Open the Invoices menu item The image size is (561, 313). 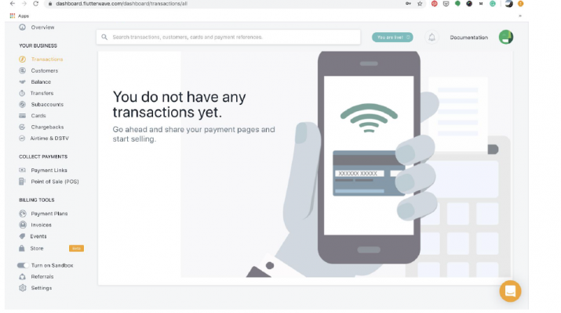(x=41, y=225)
